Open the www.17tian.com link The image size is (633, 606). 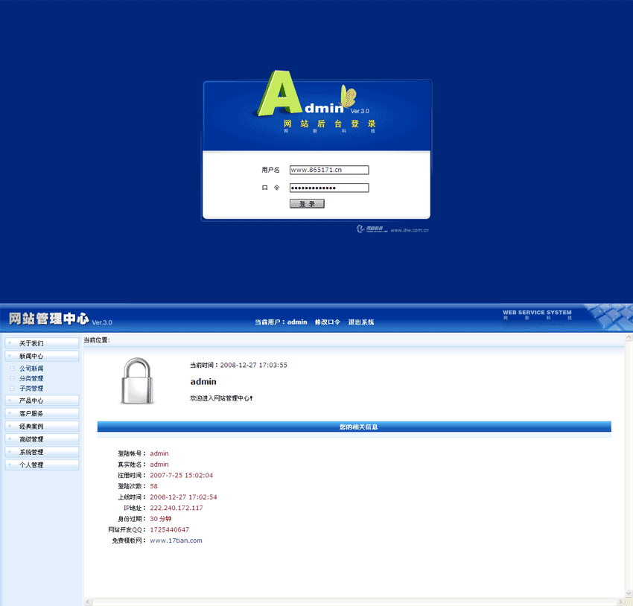pos(176,540)
